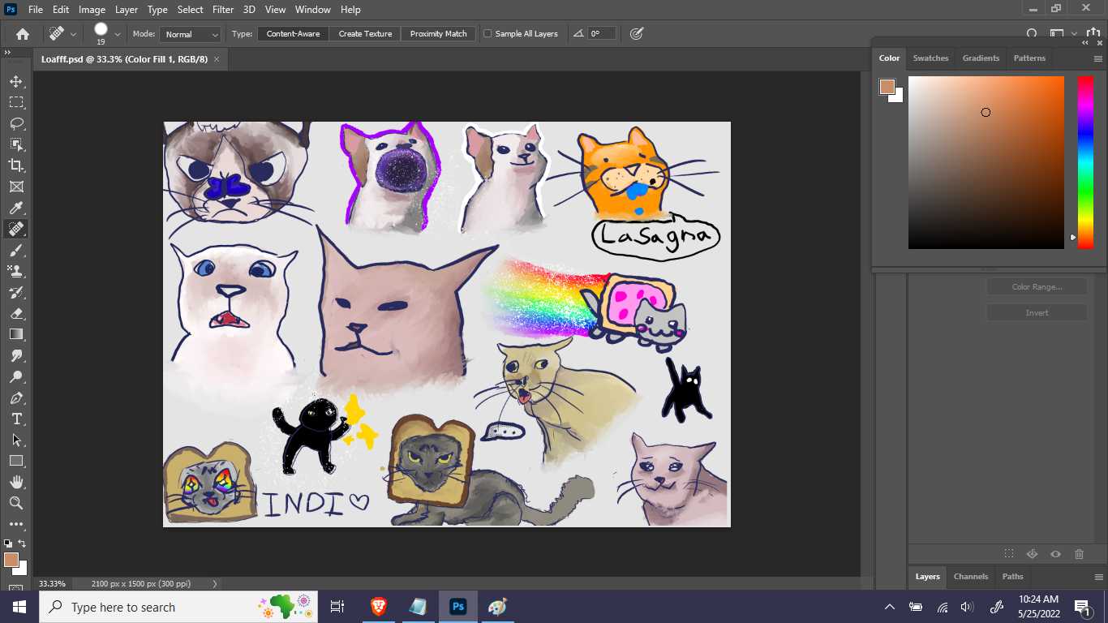This screenshot has width=1108, height=623.
Task: Open the Filter menu
Action: [222, 10]
